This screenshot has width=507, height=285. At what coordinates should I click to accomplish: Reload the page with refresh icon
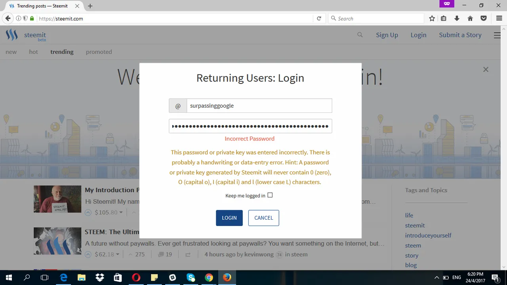[x=319, y=19]
